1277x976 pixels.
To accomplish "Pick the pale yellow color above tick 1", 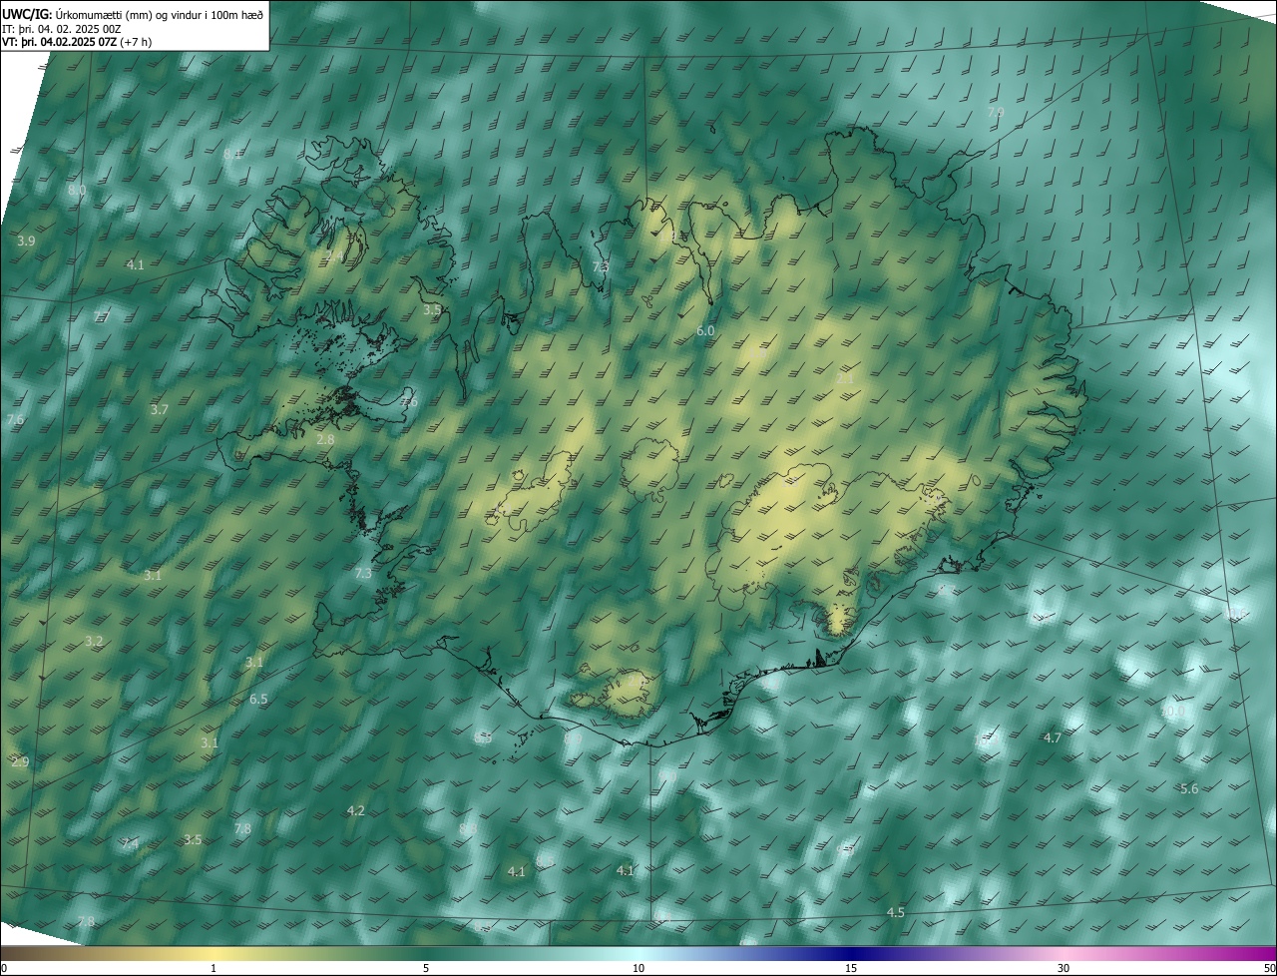I will point(213,953).
